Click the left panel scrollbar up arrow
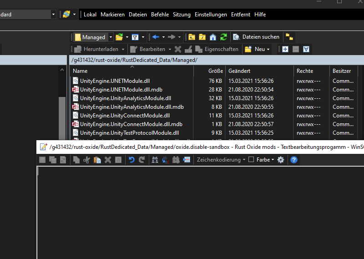The height and width of the screenshot is (259, 364). tap(62, 70)
